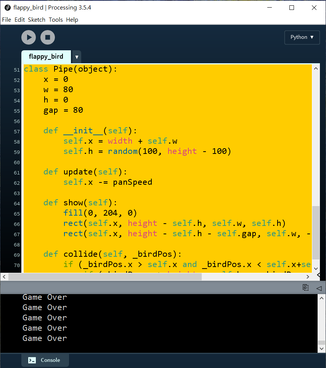Open the Sketch menu
The image size is (326, 368).
(37, 20)
